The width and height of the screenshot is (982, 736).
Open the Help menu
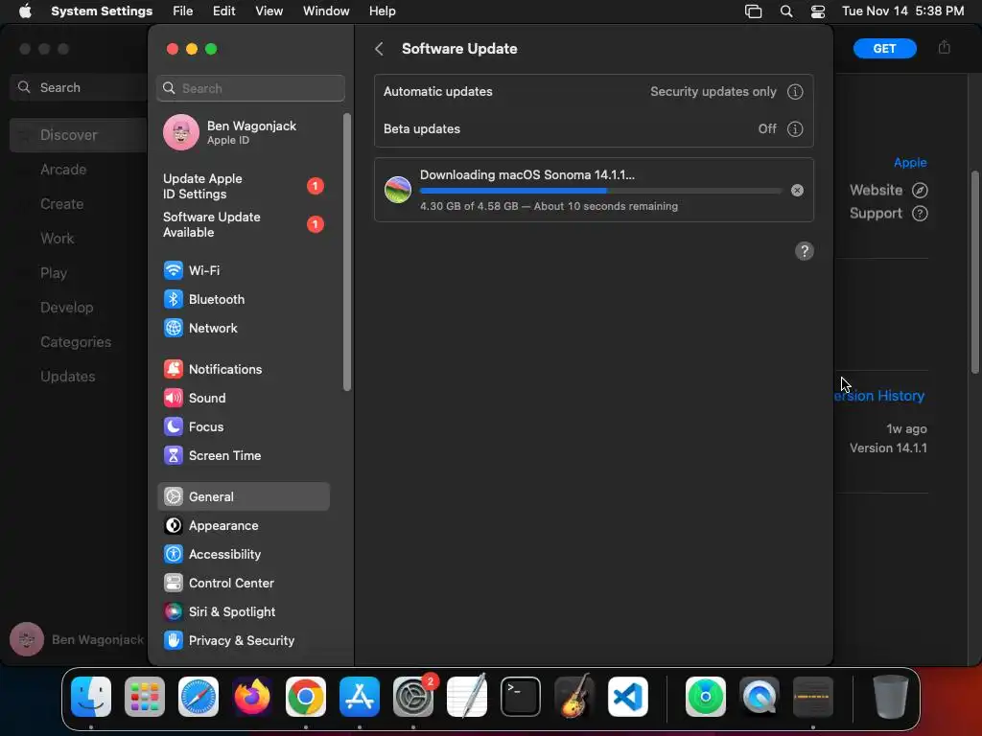tap(382, 11)
